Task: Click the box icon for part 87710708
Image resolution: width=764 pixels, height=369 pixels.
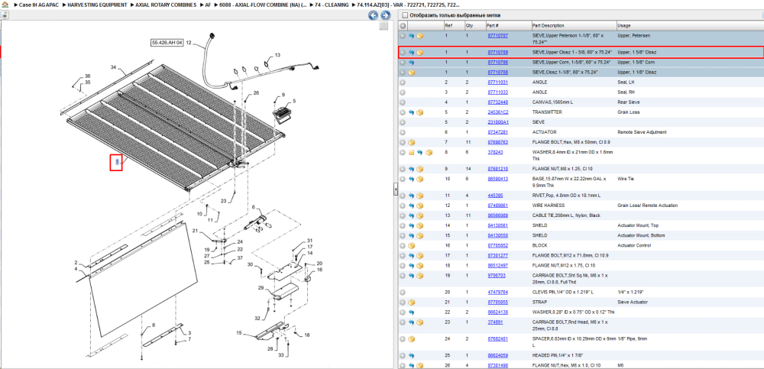Action: click(411, 73)
